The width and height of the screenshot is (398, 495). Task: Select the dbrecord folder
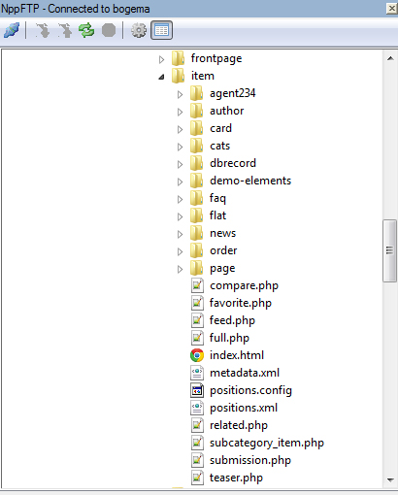tap(233, 163)
